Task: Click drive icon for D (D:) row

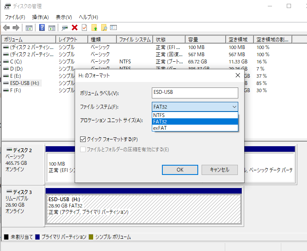Action: [x=6, y=69]
